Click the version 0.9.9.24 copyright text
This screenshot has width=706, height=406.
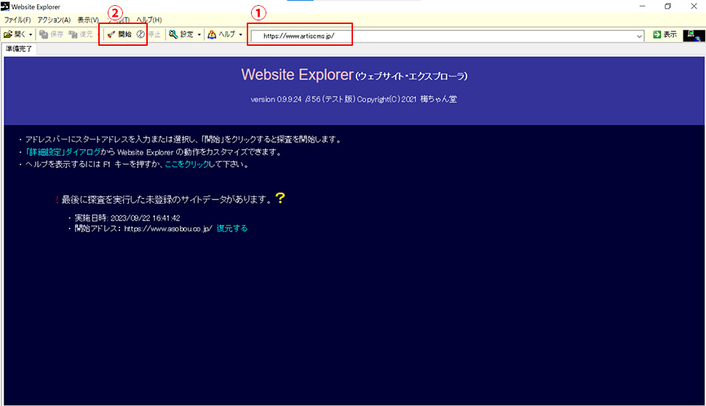354,99
